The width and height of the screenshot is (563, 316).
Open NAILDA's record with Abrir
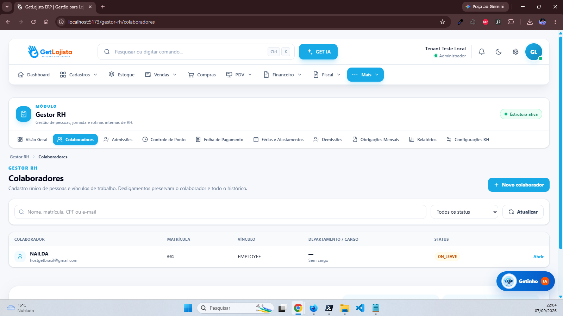point(538,257)
